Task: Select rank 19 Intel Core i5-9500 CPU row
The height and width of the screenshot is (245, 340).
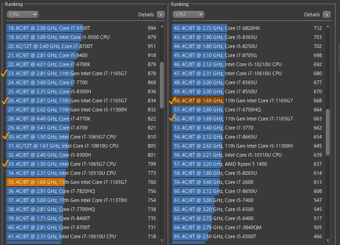Action: [x=81, y=37]
